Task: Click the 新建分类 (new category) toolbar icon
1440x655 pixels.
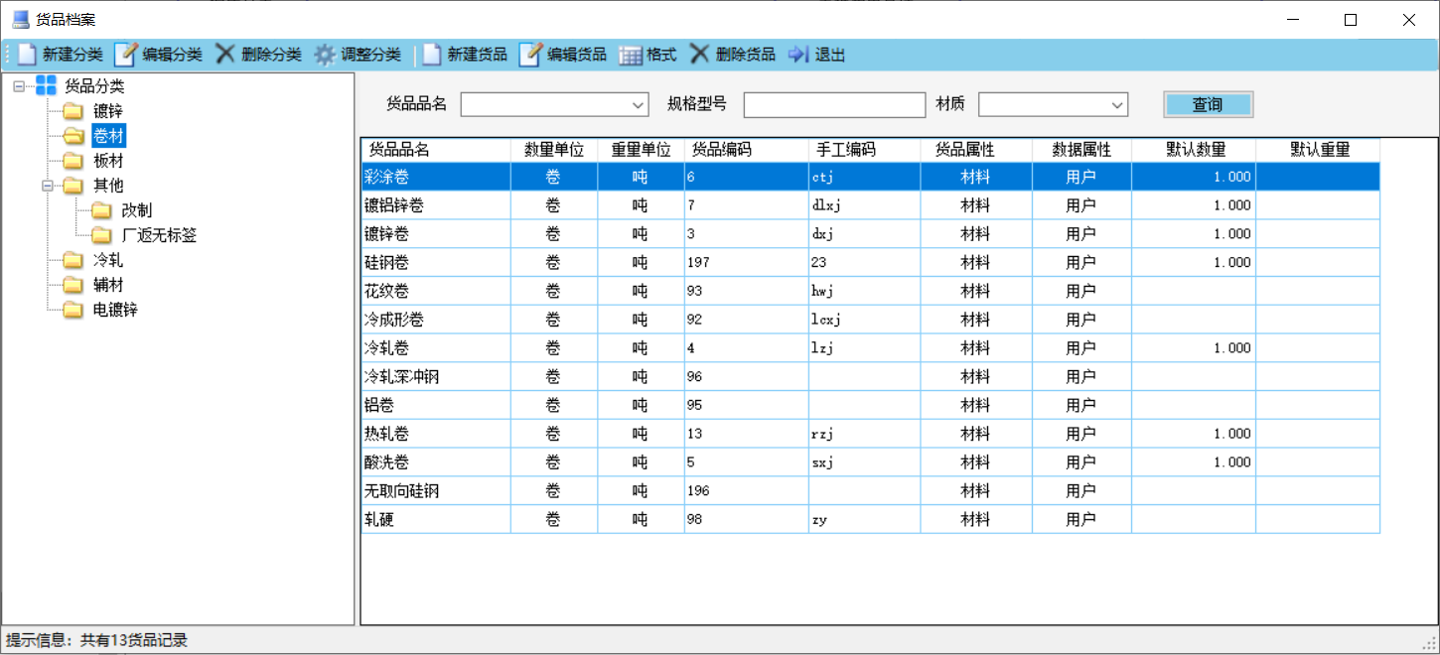Action: [27, 55]
